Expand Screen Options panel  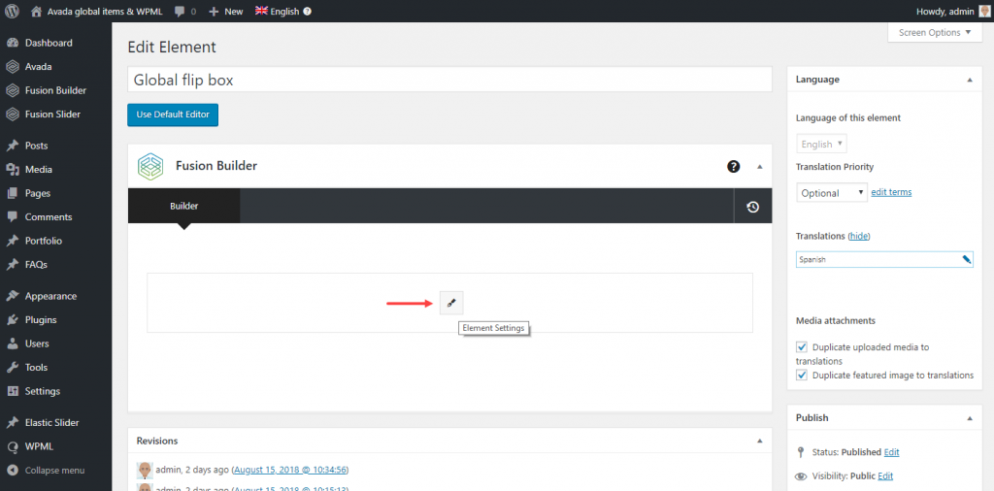tap(935, 32)
